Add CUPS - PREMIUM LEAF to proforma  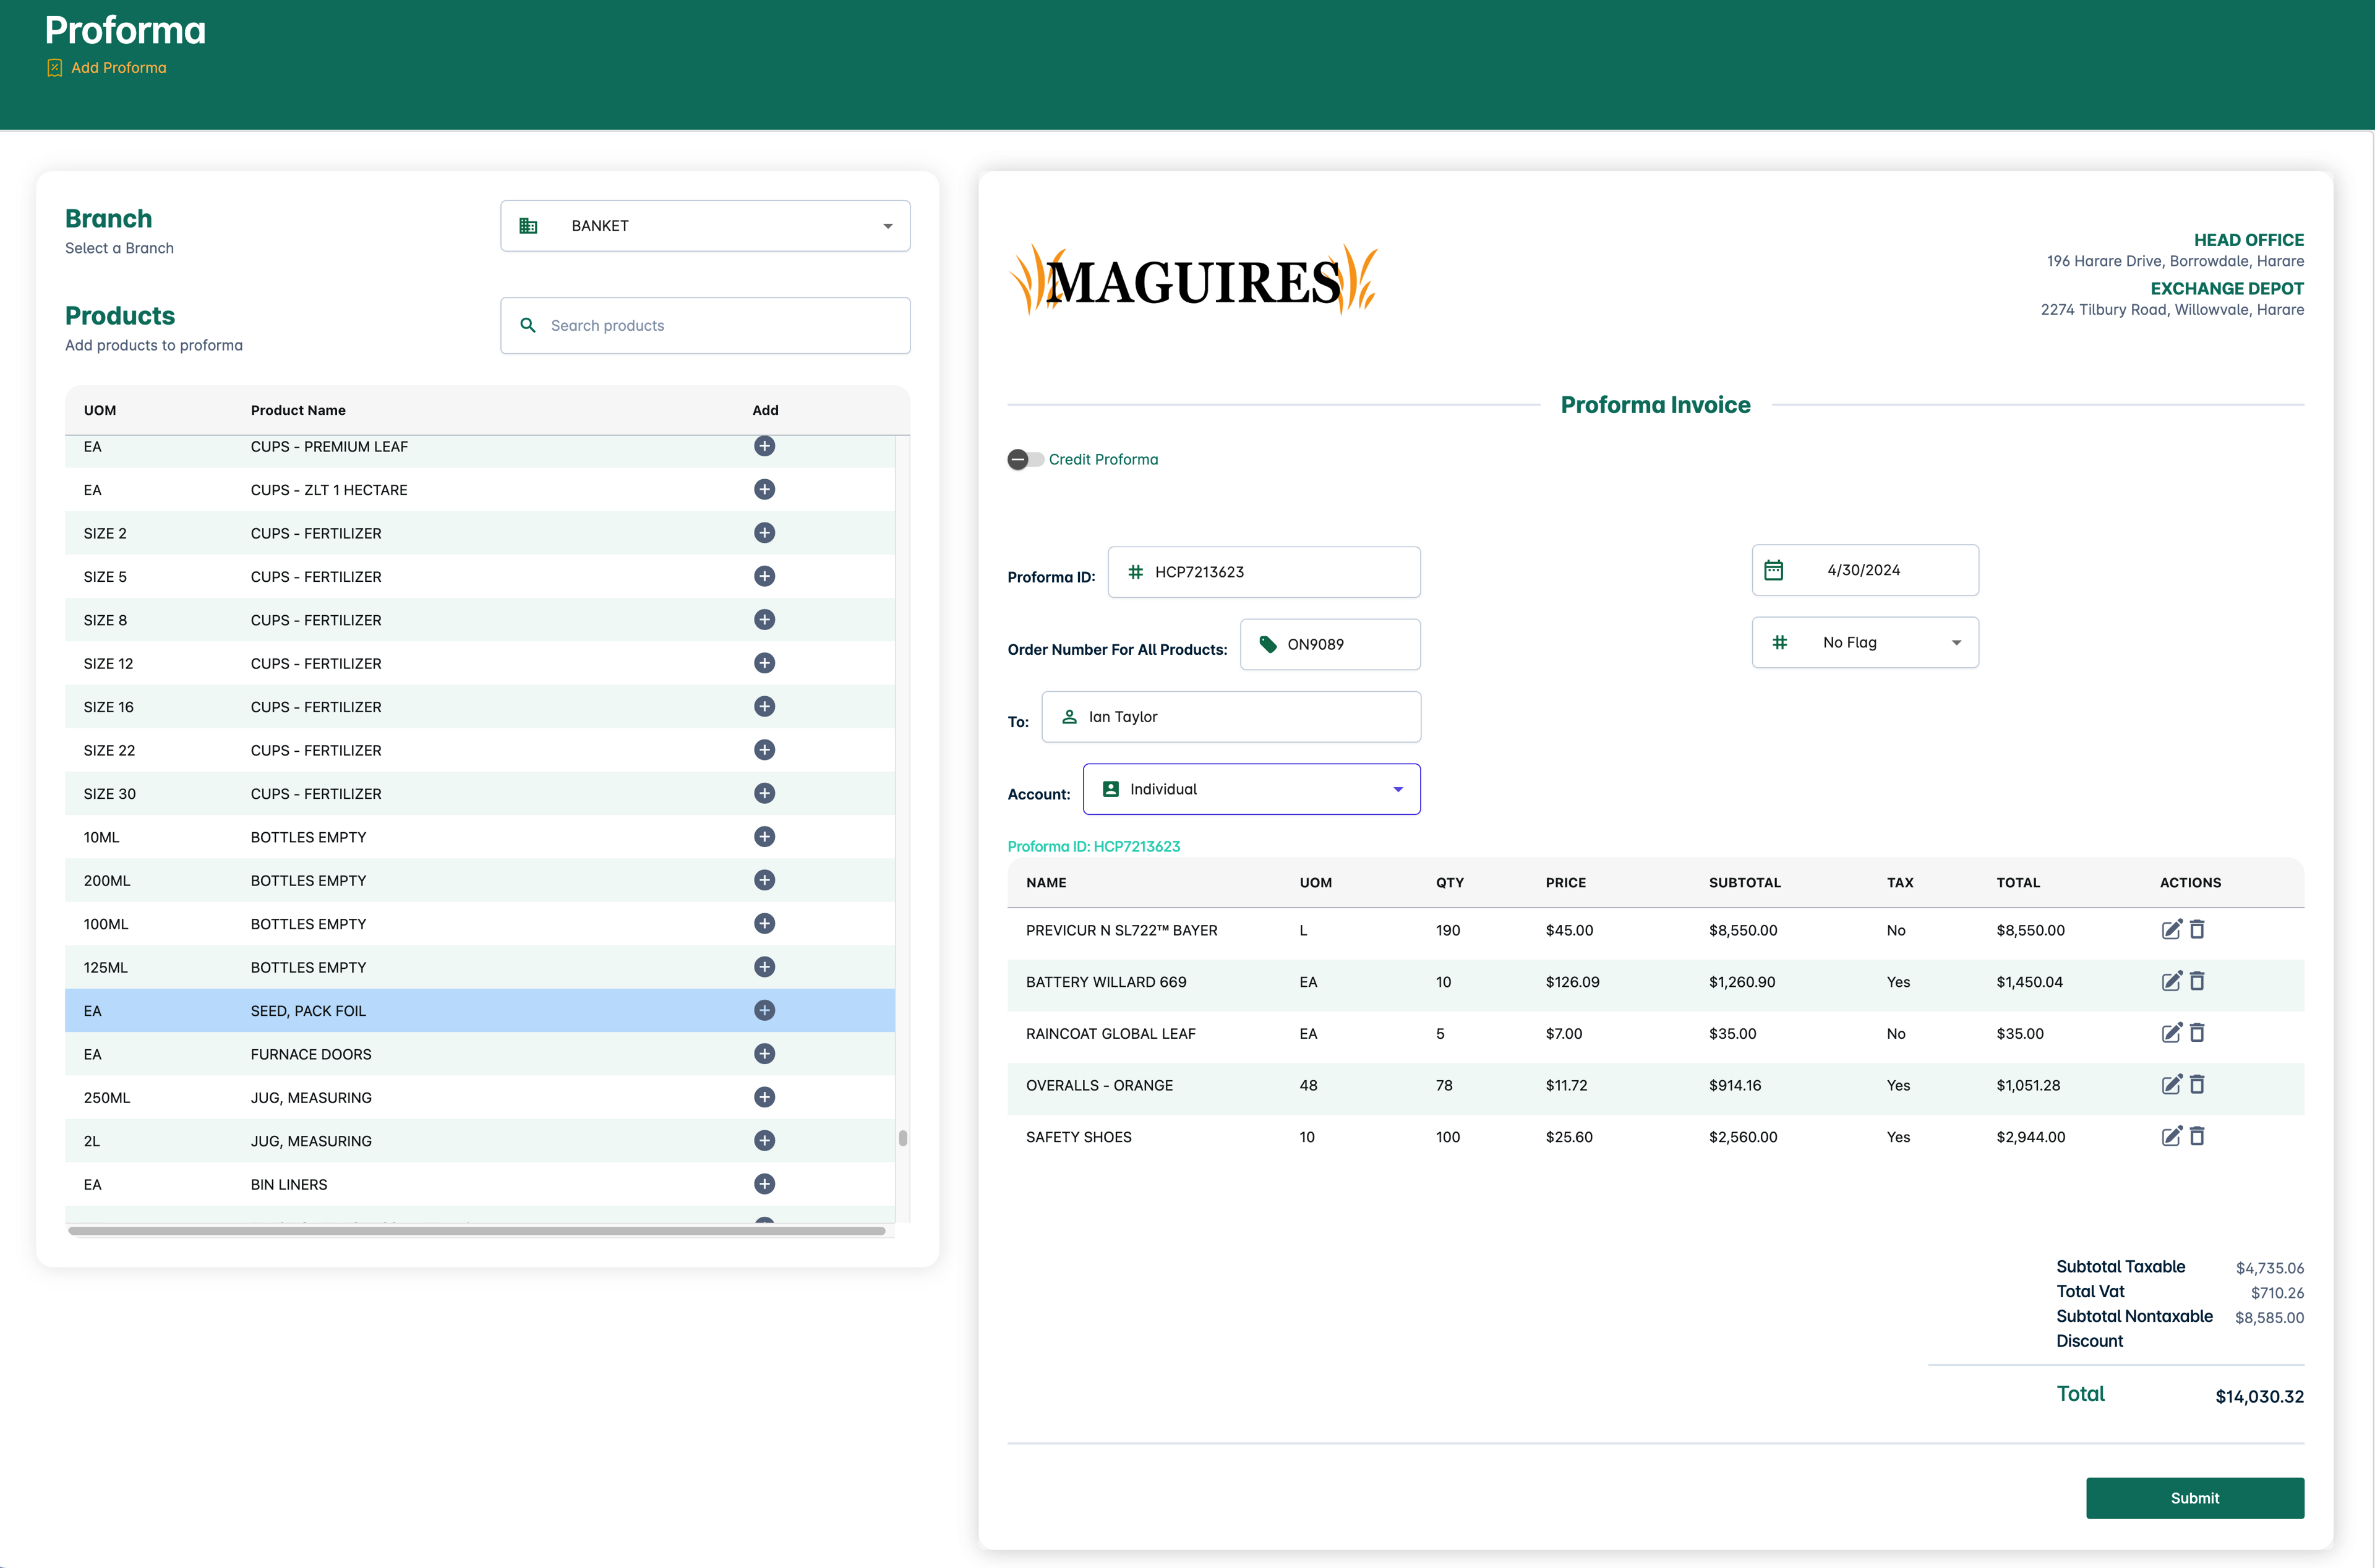tap(764, 446)
